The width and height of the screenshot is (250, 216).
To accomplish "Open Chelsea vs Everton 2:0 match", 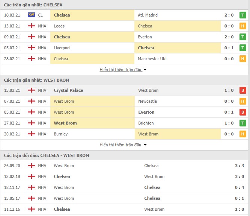I will pos(124,37).
